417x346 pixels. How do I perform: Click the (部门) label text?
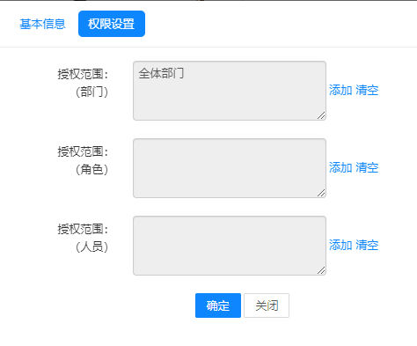pos(91,92)
